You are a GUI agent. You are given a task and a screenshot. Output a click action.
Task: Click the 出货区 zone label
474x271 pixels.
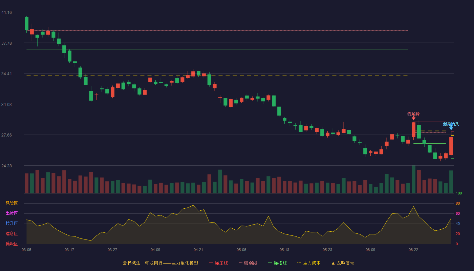point(12,213)
